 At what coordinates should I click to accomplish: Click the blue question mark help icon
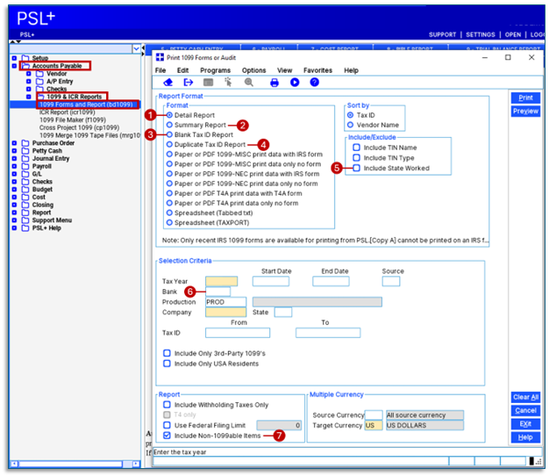coord(315,83)
